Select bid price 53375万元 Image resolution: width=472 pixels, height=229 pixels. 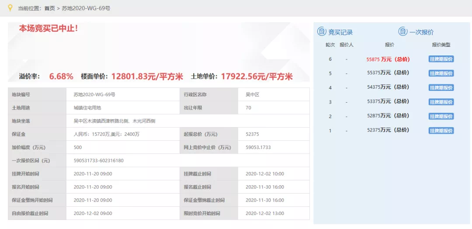[x=388, y=101]
